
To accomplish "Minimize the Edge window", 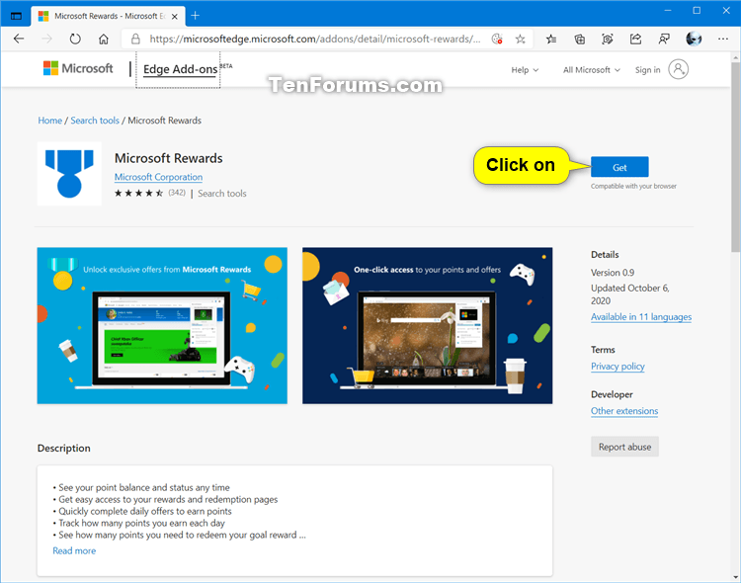I will click(668, 11).
